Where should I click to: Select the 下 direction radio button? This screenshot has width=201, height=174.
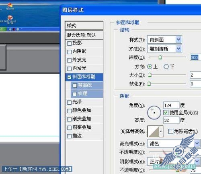pyautogui.click(x=166, y=67)
